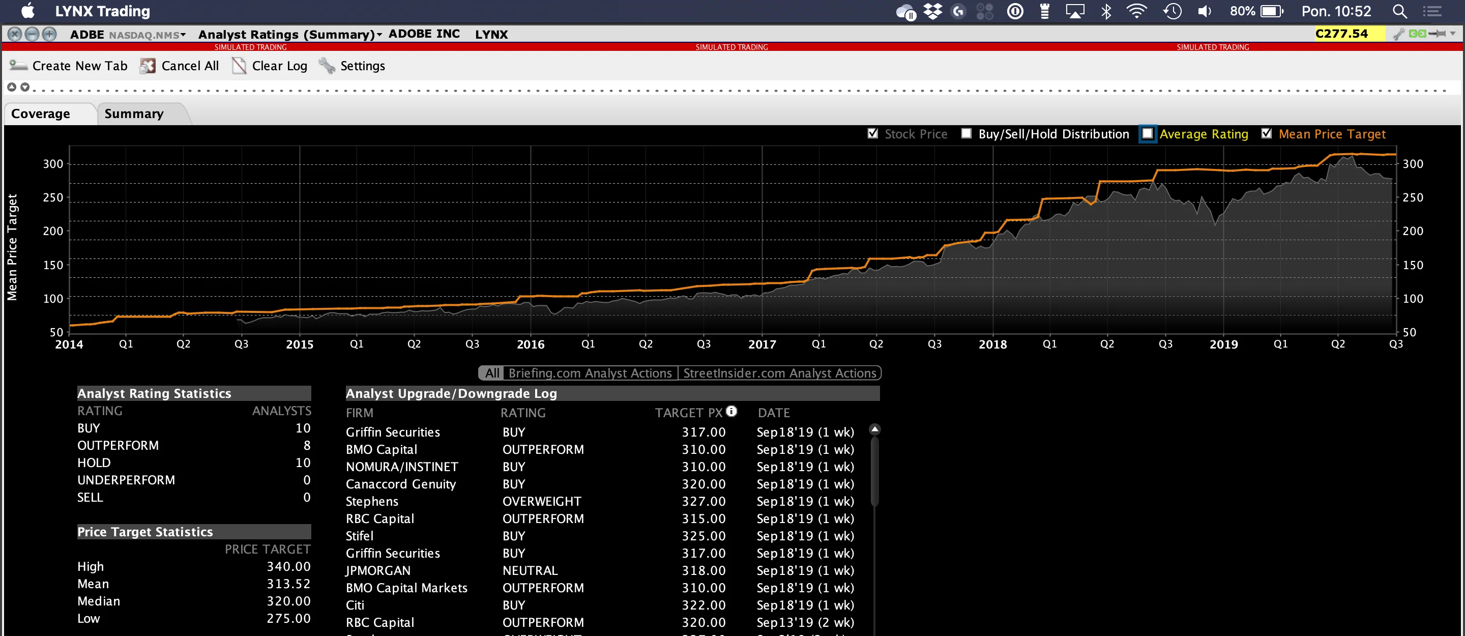The image size is (1465, 636).
Task: Click the wrench configure icon in title bar
Action: tap(1399, 34)
